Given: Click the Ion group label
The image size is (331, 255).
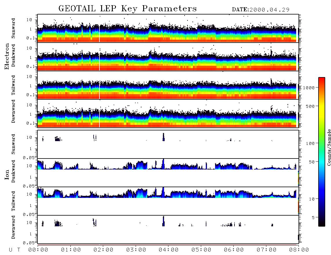Looking at the screenshot, I should (x=7, y=175).
